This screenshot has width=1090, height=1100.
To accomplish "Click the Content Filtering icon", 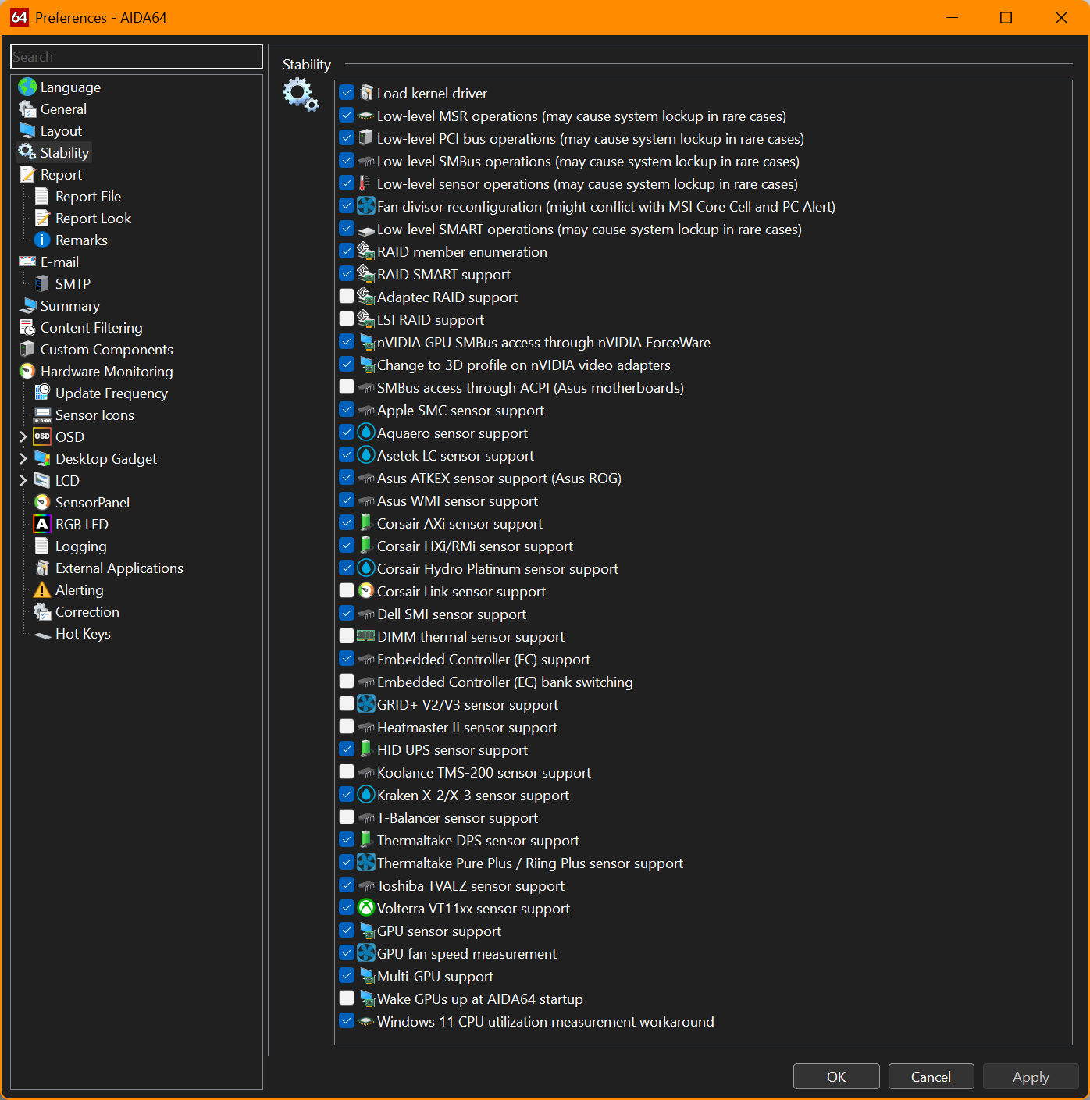I will click(x=27, y=328).
